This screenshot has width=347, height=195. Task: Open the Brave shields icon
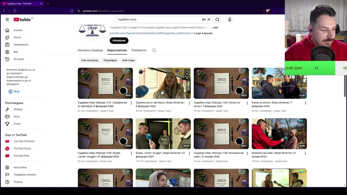(268, 11)
